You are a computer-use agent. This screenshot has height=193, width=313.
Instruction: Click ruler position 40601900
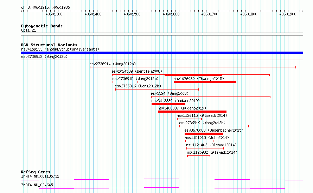coord(288,14)
